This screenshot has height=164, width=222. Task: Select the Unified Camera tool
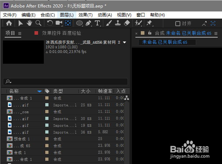click(59, 23)
